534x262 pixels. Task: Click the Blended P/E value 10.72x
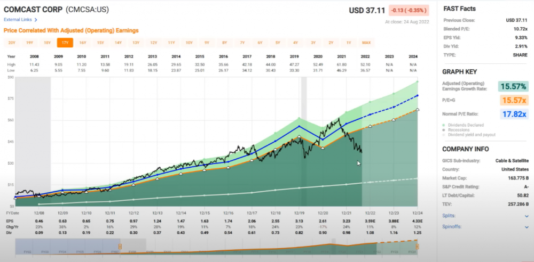(x=520, y=29)
